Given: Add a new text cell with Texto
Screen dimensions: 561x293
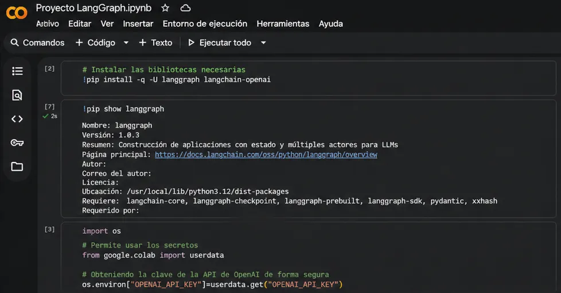Looking at the screenshot, I should click(155, 43).
